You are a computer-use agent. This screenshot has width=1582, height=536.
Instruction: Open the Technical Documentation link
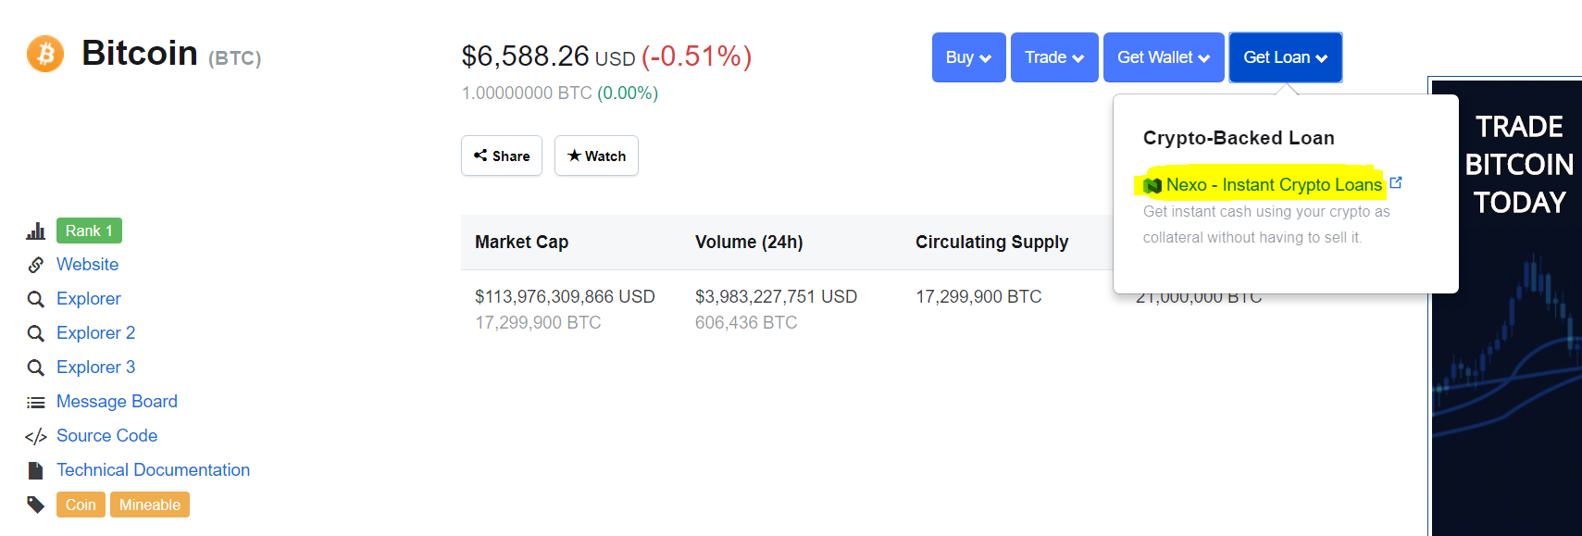click(153, 470)
